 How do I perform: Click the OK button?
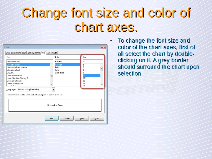pos(51,118)
